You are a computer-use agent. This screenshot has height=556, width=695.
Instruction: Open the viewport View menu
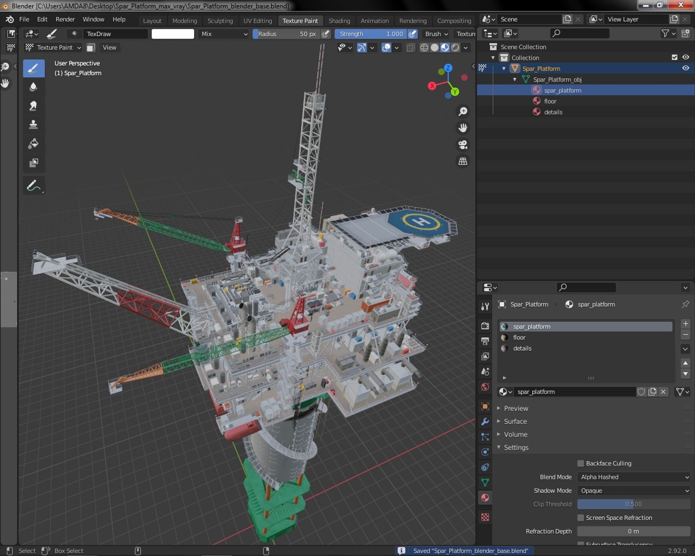pos(110,47)
